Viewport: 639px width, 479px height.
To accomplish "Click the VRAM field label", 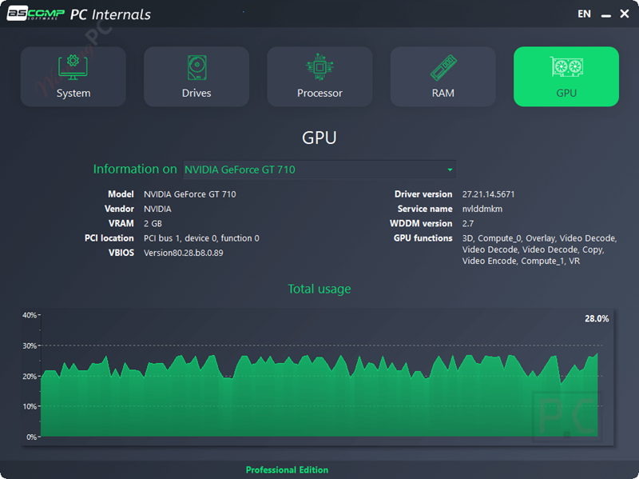I will click(x=121, y=224).
